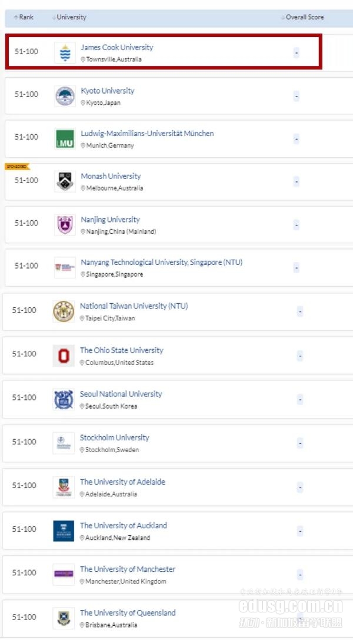This screenshot has height=640, width=353.
Task: Click the Ohio State red O logo
Action: coord(64,356)
